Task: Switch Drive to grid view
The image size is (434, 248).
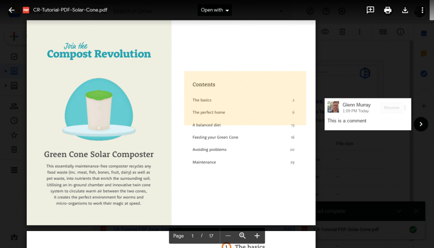Action: click(383, 32)
